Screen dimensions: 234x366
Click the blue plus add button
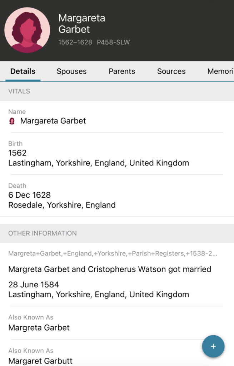(x=213, y=346)
